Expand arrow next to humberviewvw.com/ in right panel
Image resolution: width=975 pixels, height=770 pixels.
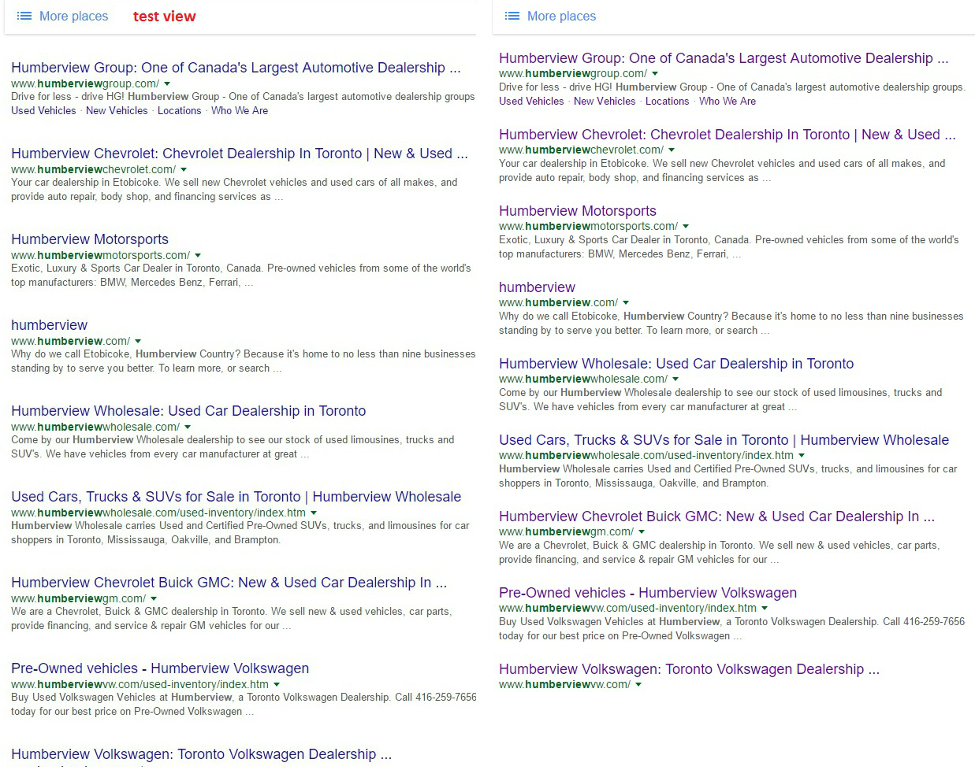click(638, 684)
